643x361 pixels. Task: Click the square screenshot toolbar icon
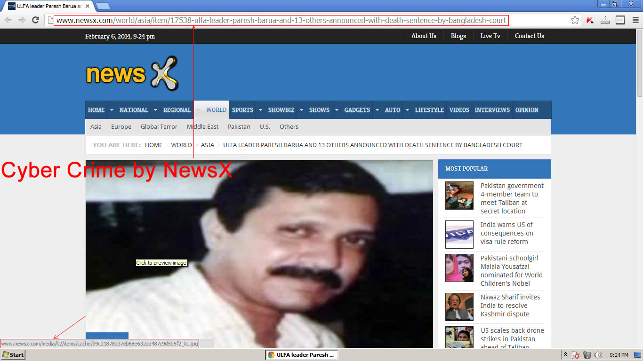tap(620, 20)
